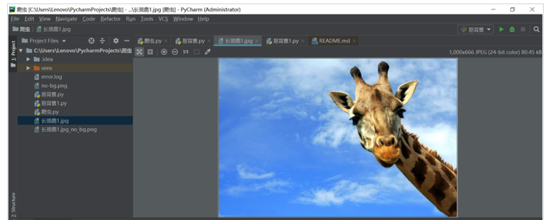
Task: Open the File menu
Action: (15, 19)
